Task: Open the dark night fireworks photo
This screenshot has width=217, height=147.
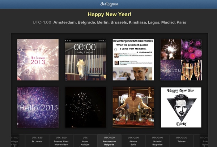Action: tap(86, 107)
